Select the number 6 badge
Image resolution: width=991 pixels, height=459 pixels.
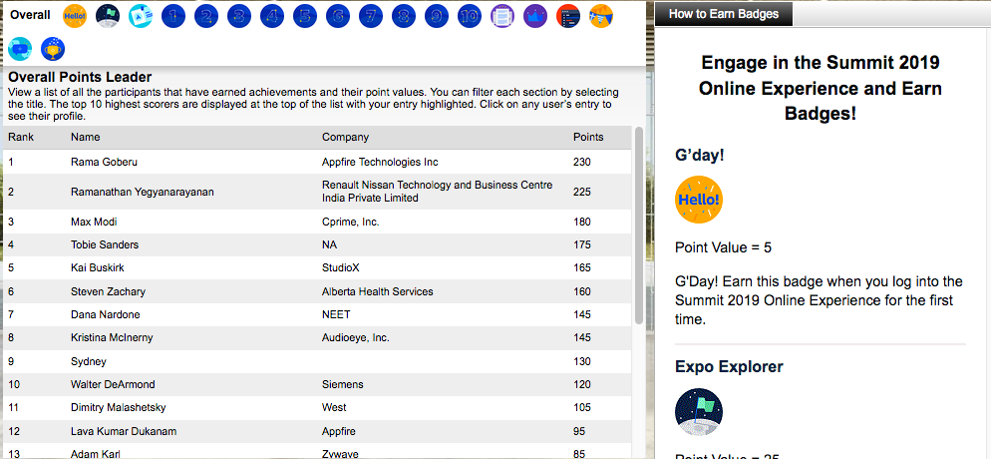coord(338,16)
